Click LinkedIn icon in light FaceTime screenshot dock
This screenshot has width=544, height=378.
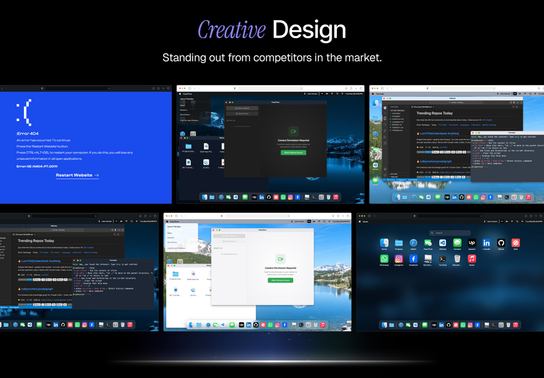tap(249, 325)
